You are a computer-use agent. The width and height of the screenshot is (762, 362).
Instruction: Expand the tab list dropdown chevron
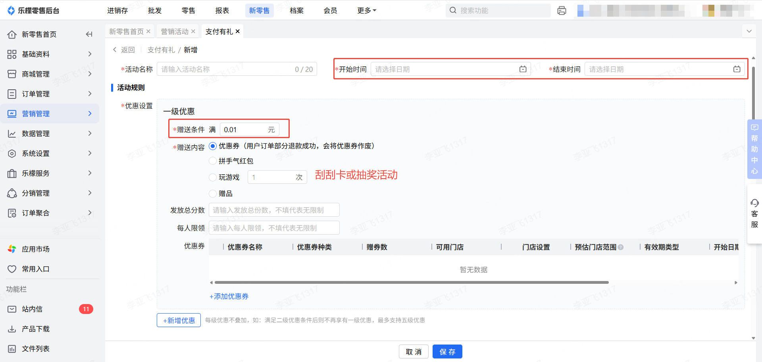click(749, 31)
